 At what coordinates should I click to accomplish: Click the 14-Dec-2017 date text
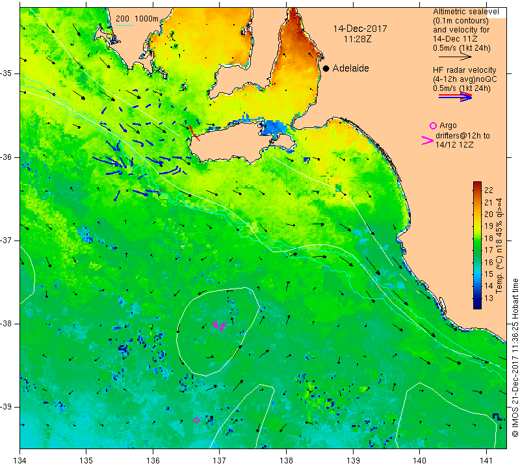(x=360, y=29)
